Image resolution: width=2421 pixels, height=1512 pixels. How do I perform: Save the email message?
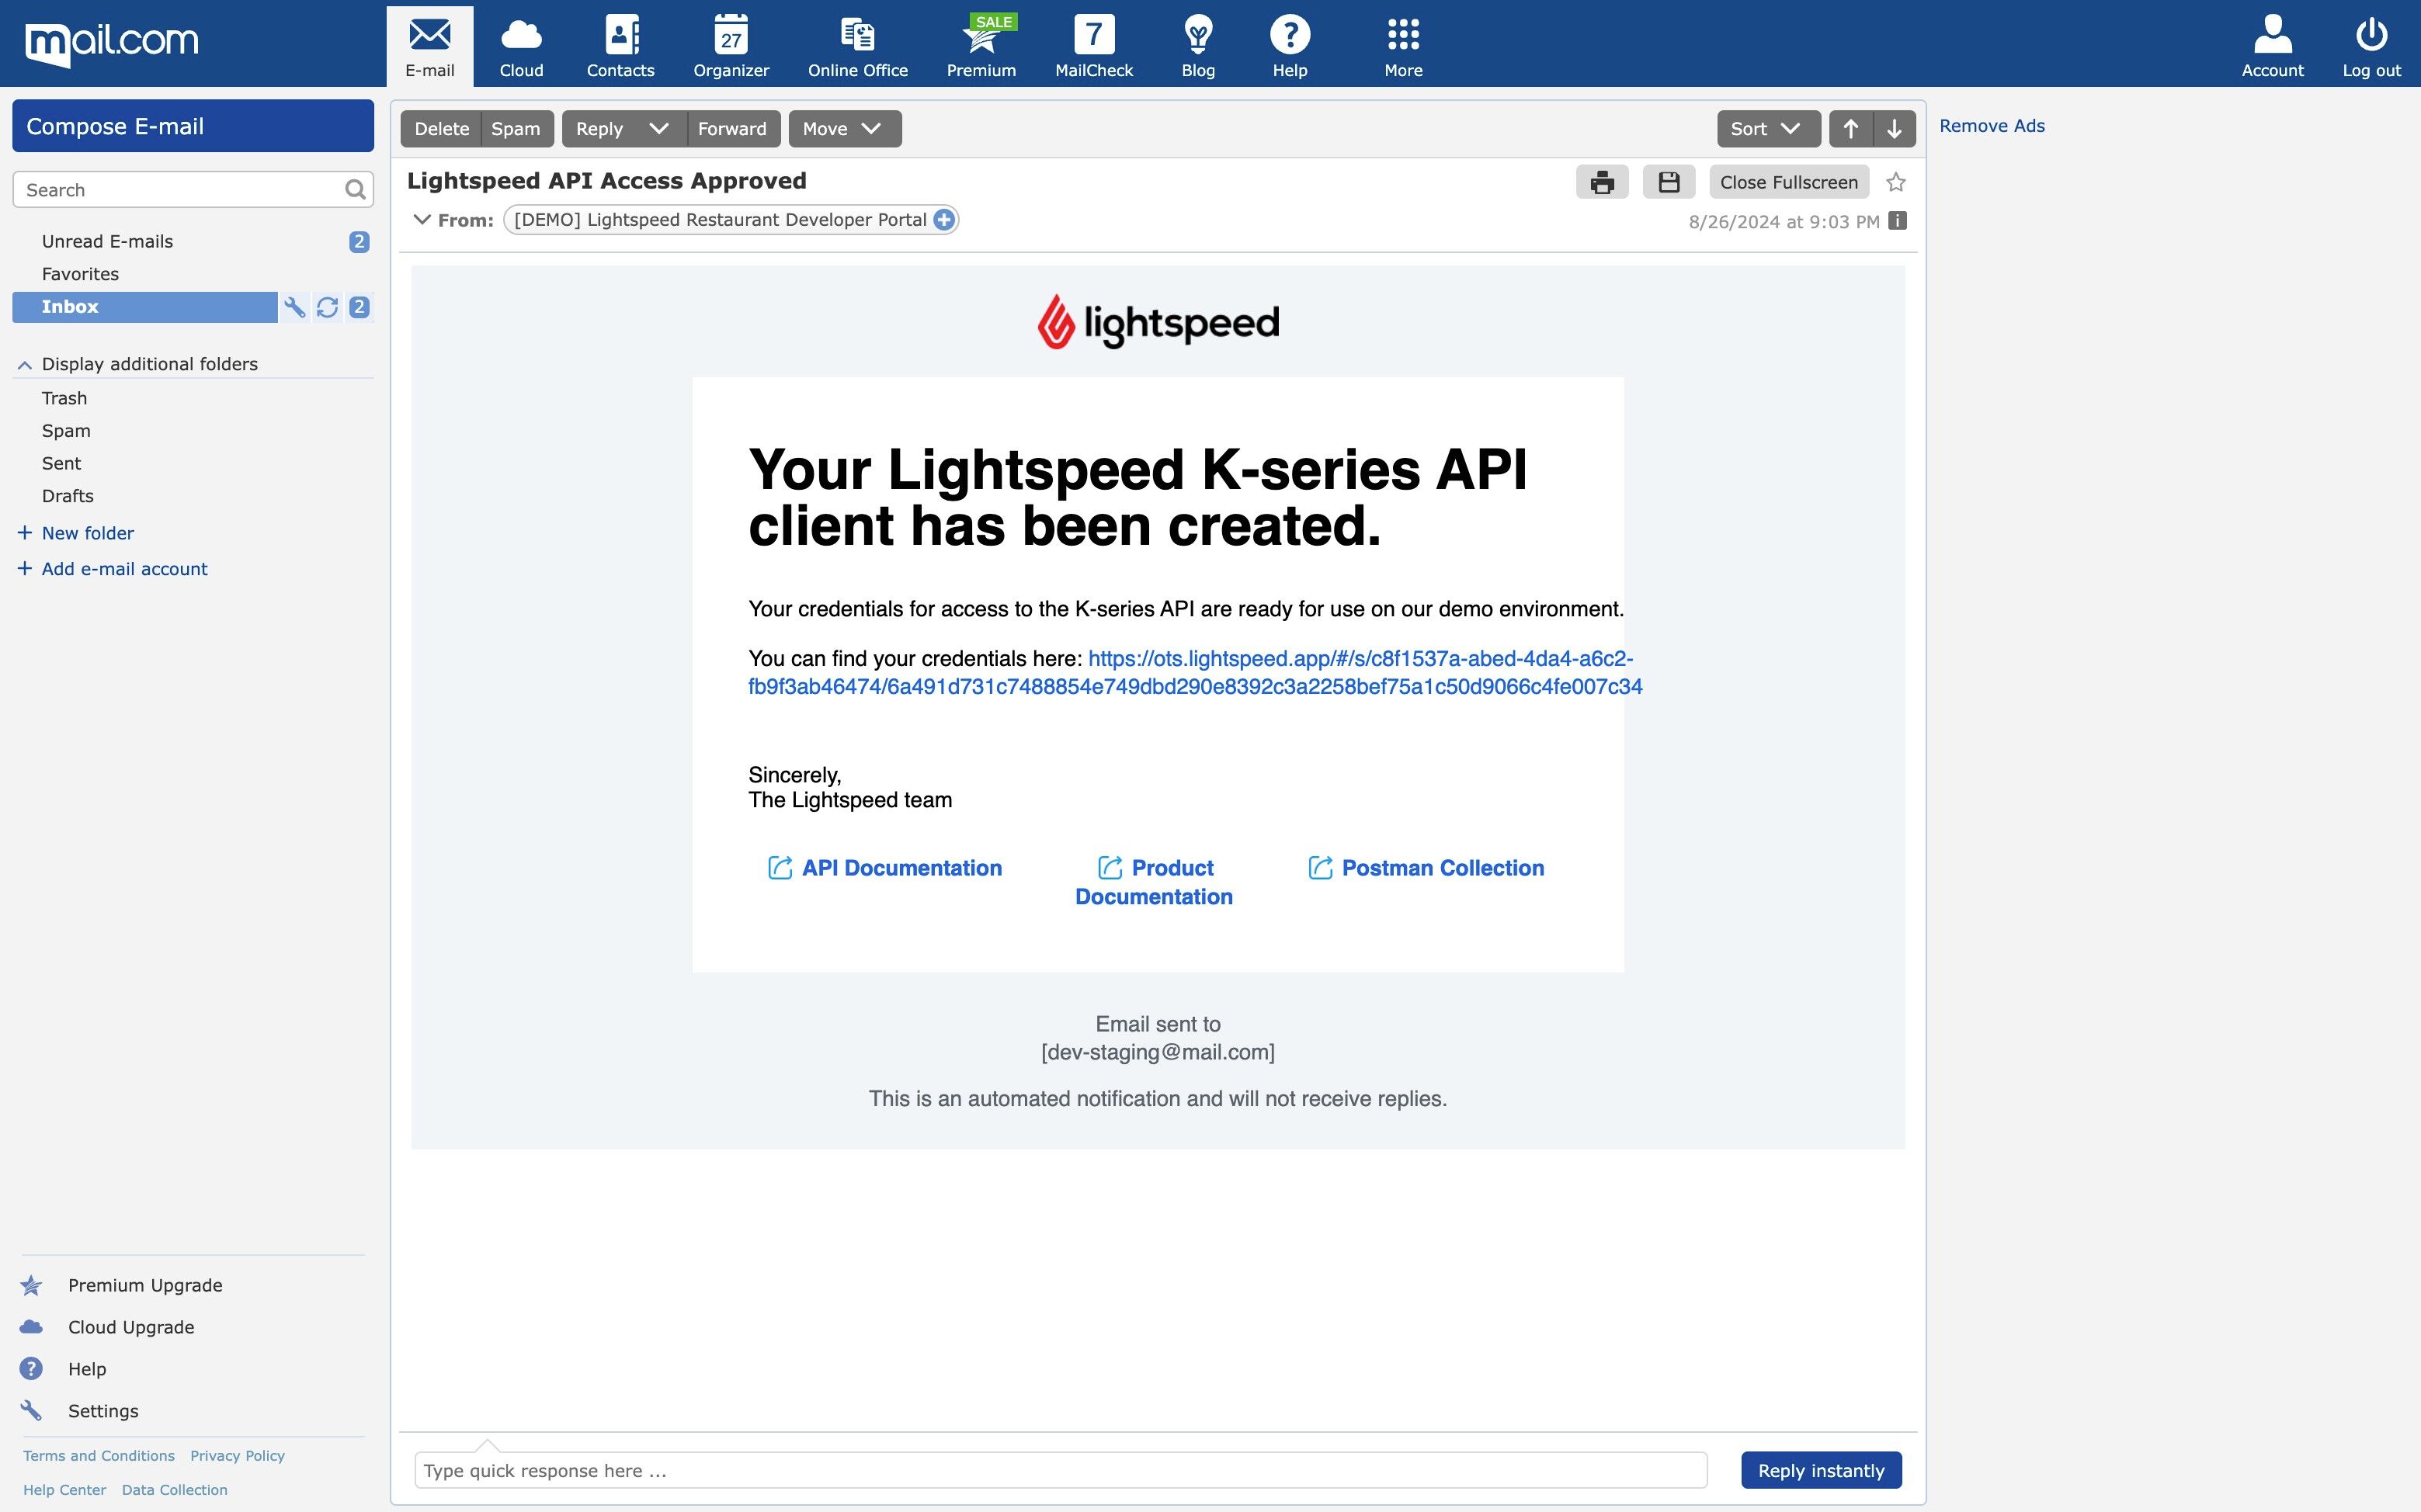pyautogui.click(x=1669, y=181)
